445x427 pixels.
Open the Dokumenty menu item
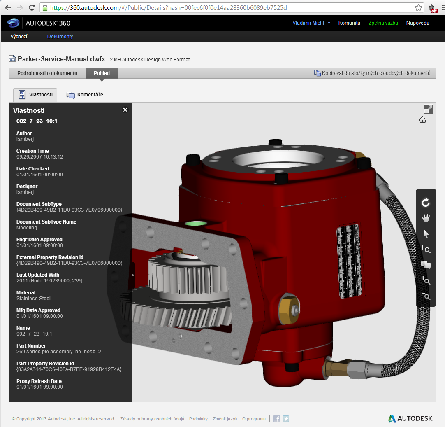tap(60, 37)
